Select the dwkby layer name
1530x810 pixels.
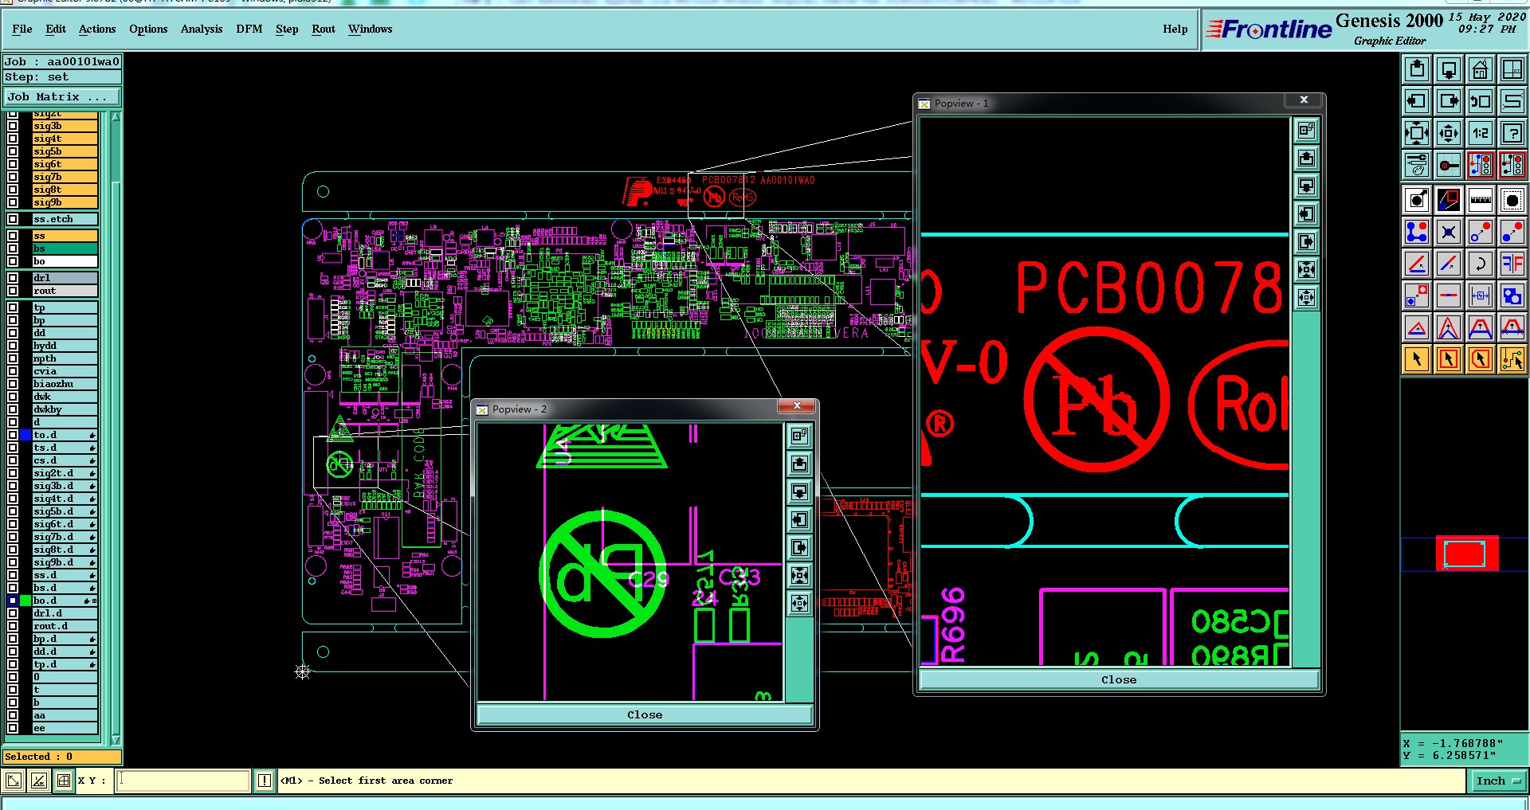tap(65, 409)
